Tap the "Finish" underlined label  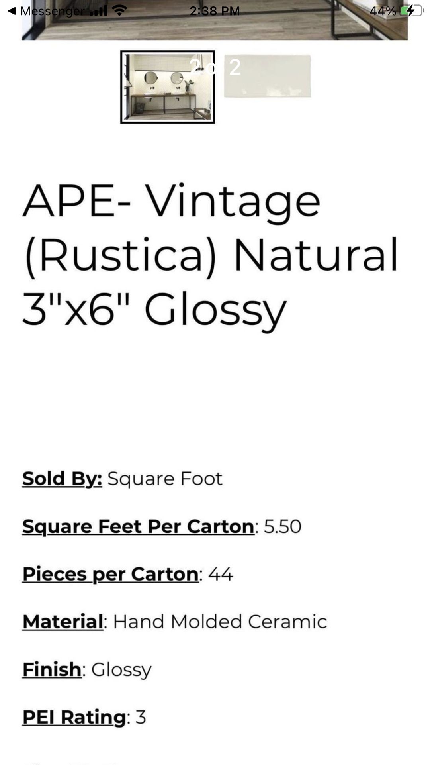click(x=52, y=669)
